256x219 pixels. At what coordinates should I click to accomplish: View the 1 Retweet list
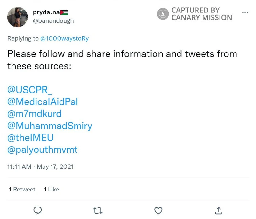pos(22,189)
